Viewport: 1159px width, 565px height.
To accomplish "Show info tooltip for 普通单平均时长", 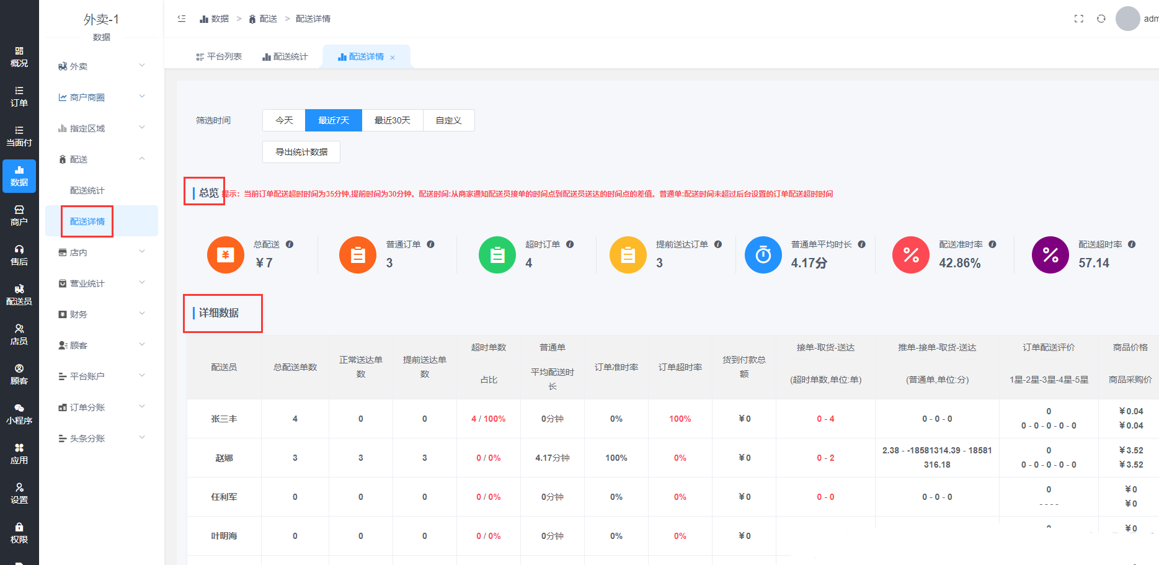I will [862, 244].
